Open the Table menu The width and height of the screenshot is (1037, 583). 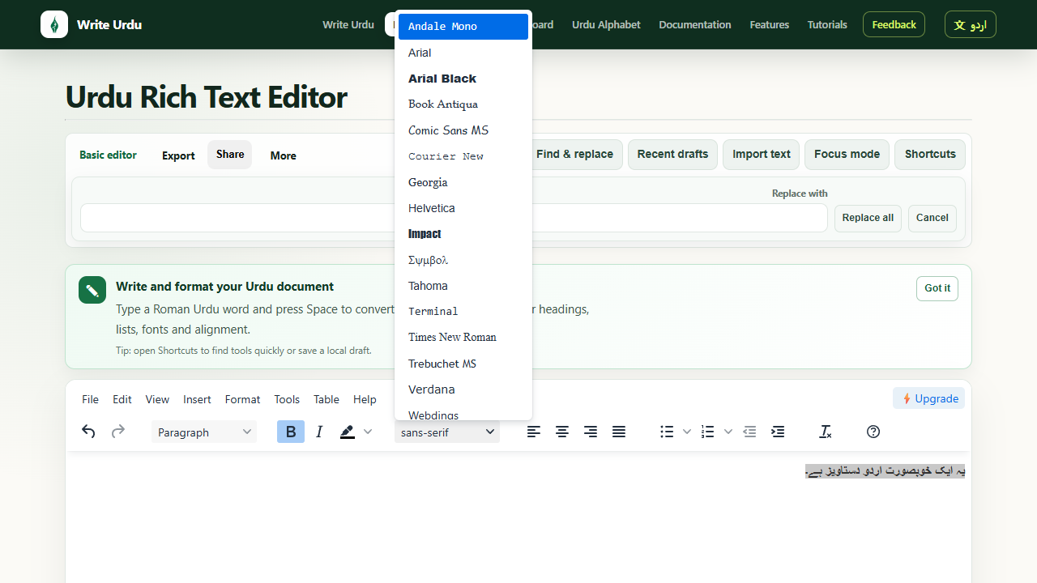point(326,399)
